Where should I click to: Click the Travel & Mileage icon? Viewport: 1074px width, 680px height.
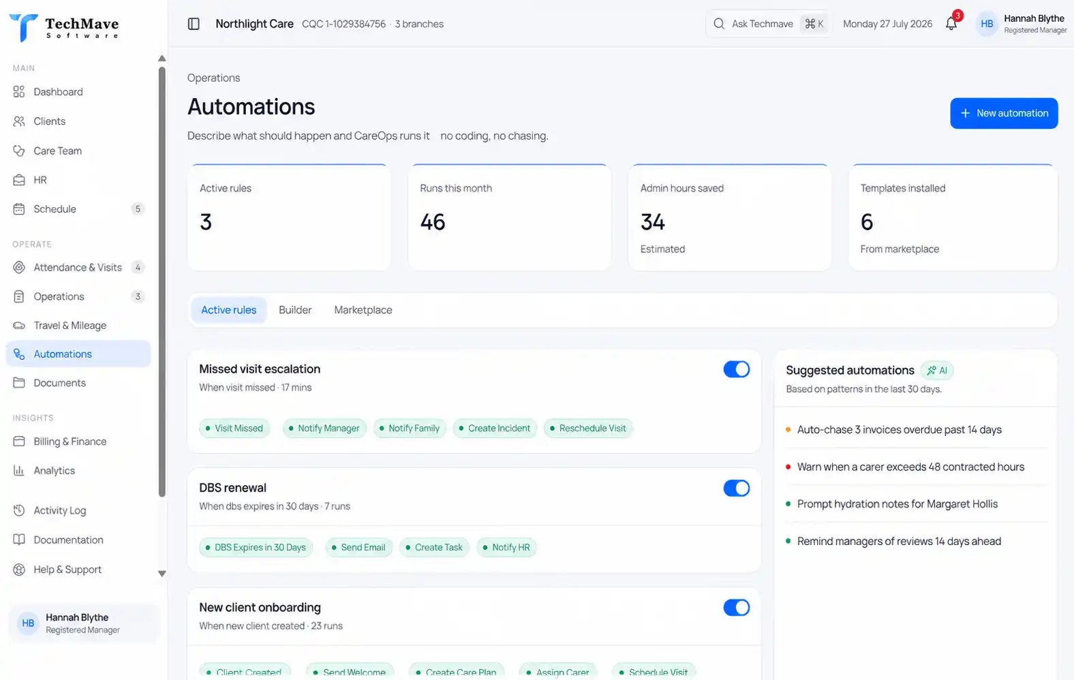coord(19,326)
